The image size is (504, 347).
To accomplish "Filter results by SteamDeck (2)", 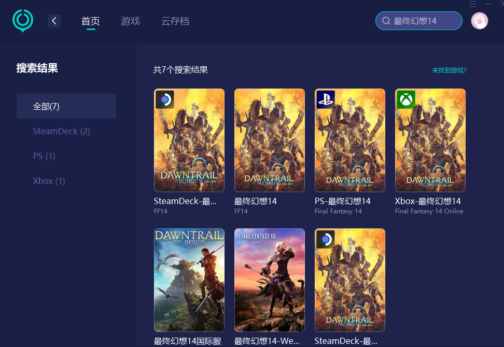I will [61, 131].
